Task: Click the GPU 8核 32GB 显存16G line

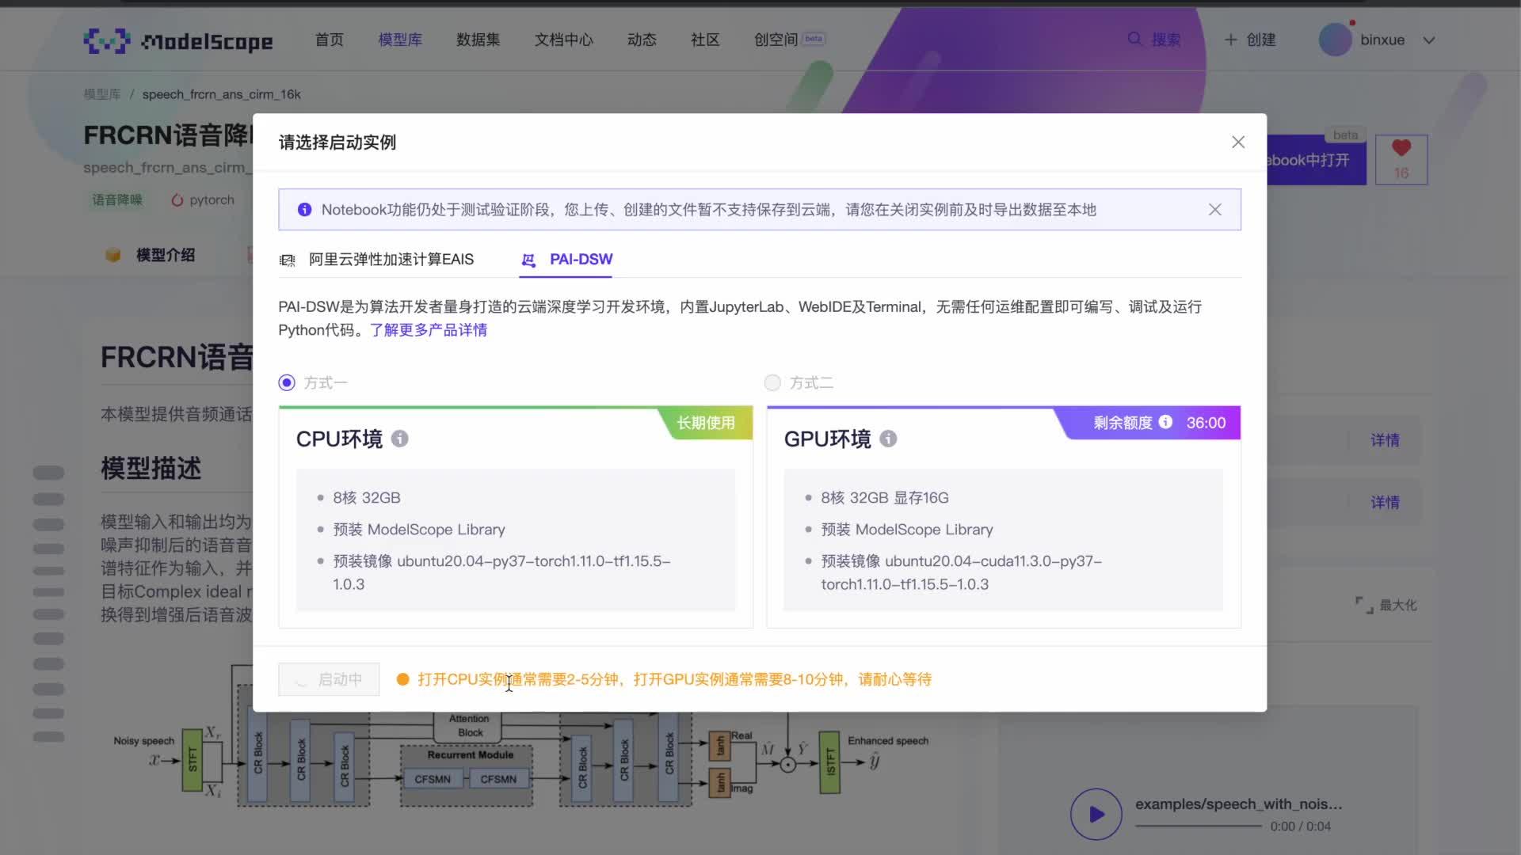Action: (x=885, y=498)
